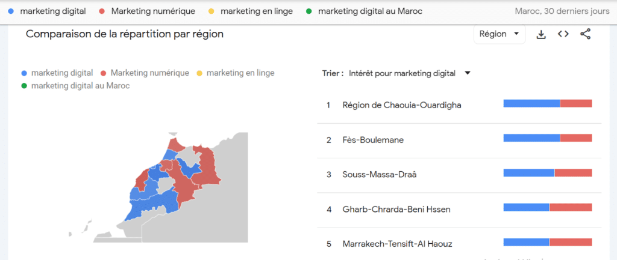Select 'Marketing numérique' term in header
The width and height of the screenshot is (617, 260).
click(153, 11)
